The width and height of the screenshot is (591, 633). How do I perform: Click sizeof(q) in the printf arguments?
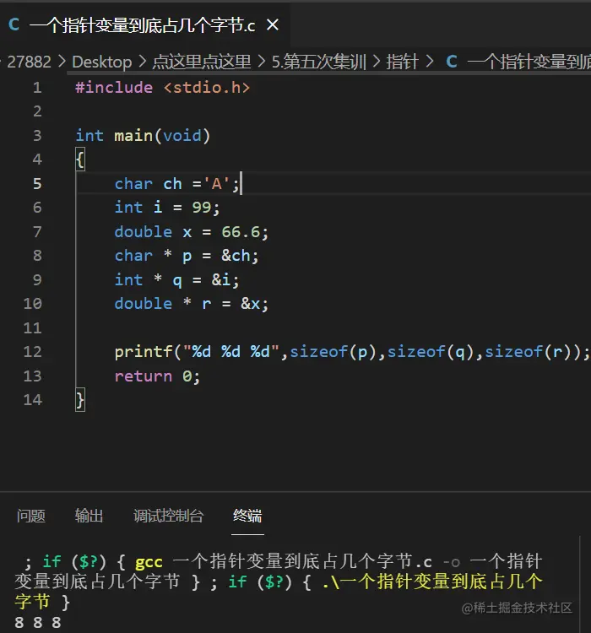point(431,352)
